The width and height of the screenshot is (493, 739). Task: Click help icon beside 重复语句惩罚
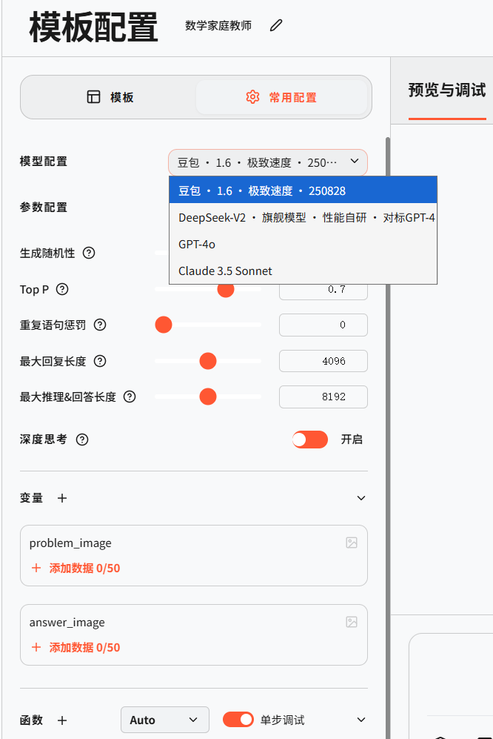(x=100, y=325)
